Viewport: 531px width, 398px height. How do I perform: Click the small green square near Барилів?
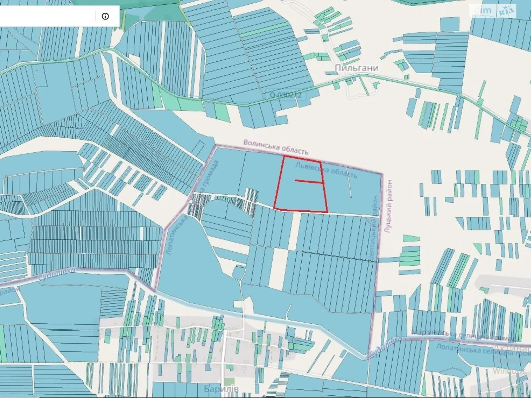[228, 382]
